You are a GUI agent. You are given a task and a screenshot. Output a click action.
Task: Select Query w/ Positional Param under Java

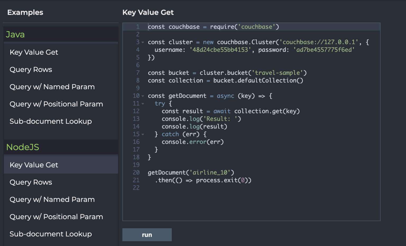(x=56, y=104)
